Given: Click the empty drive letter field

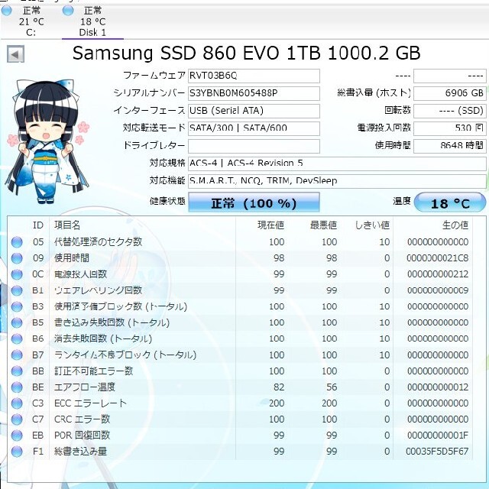Looking at the screenshot, I should coord(254,146).
